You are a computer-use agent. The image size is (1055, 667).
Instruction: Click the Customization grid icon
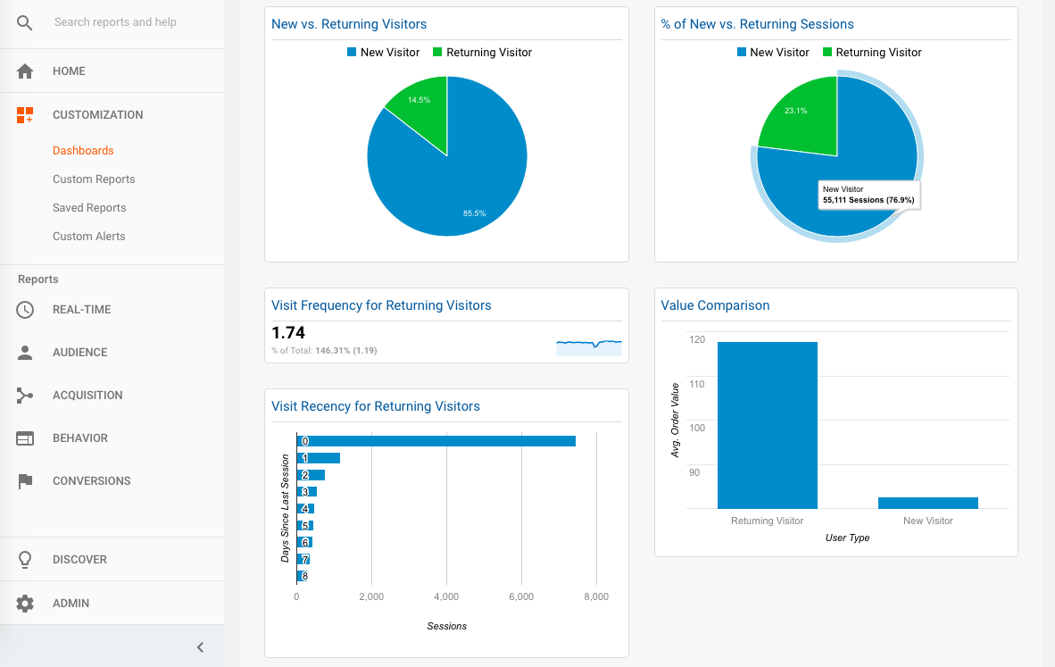[x=25, y=115]
